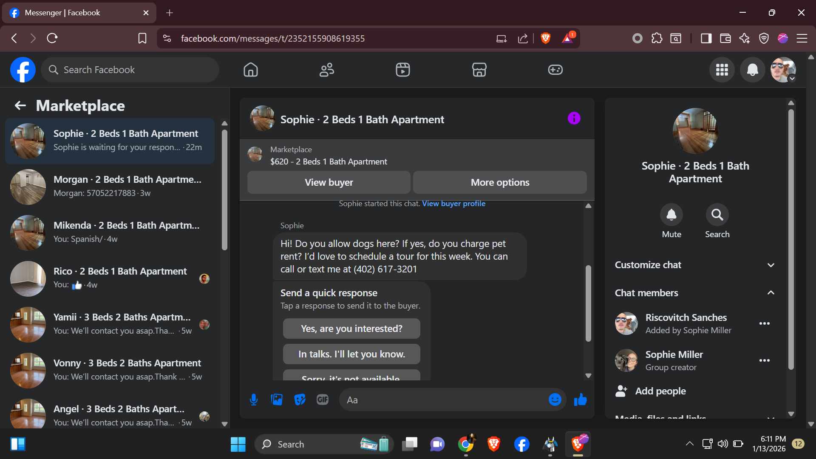816x459 pixels.
Task: Click the View buyer button
Action: point(329,182)
